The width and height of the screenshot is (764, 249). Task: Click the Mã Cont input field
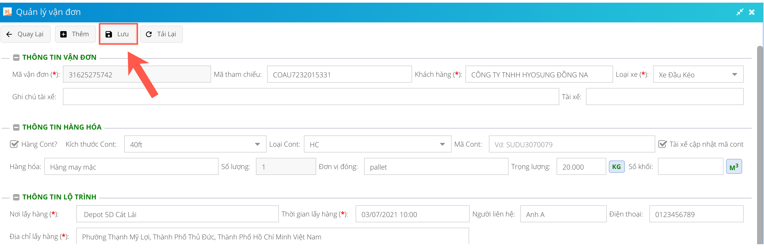(x=572, y=144)
